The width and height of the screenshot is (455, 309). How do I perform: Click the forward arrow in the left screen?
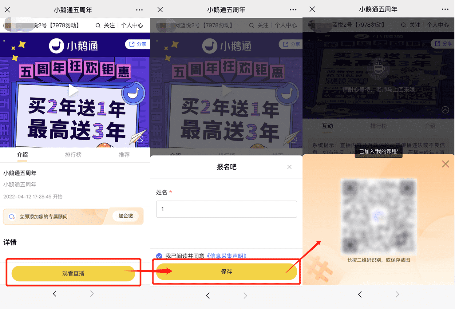pos(92,294)
